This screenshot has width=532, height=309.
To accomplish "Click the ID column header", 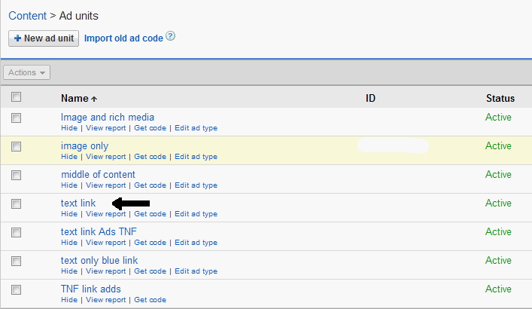I will [x=370, y=98].
